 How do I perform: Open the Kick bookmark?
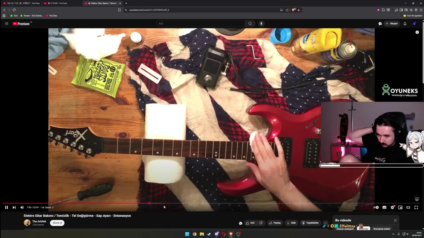14,16
